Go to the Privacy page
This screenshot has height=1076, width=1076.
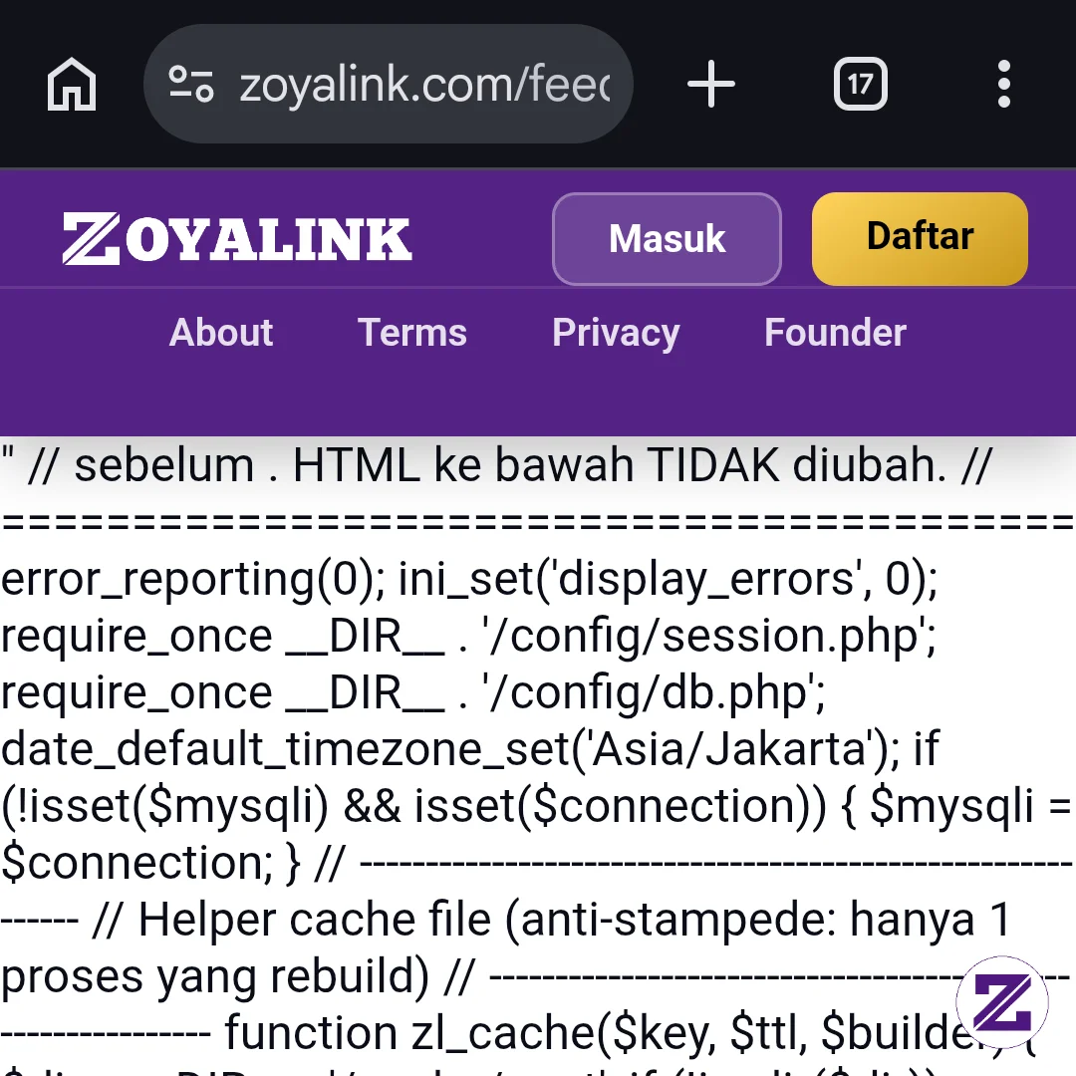(x=616, y=334)
